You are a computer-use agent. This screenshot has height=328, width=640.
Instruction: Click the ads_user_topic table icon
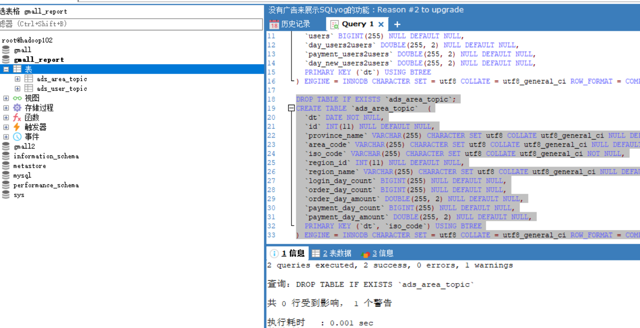tap(29, 88)
